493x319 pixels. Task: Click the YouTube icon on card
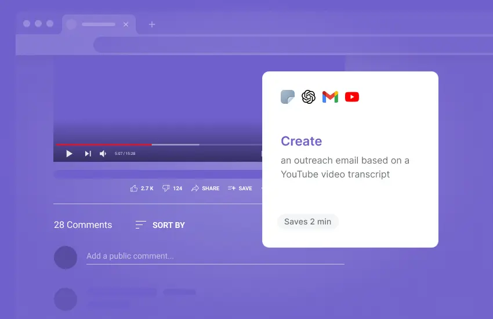coord(352,97)
